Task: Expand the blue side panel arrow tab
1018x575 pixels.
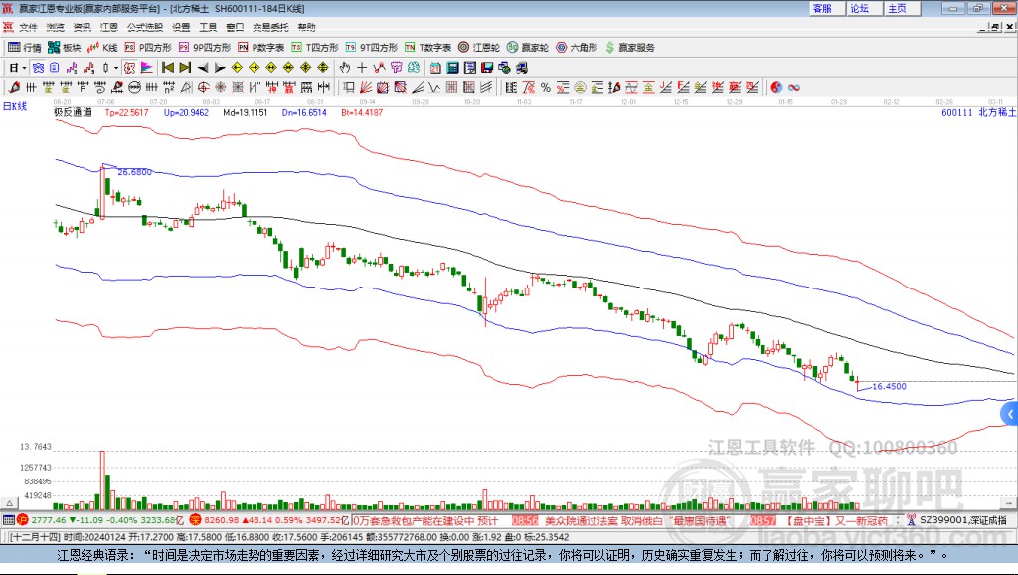Action: coord(1010,414)
